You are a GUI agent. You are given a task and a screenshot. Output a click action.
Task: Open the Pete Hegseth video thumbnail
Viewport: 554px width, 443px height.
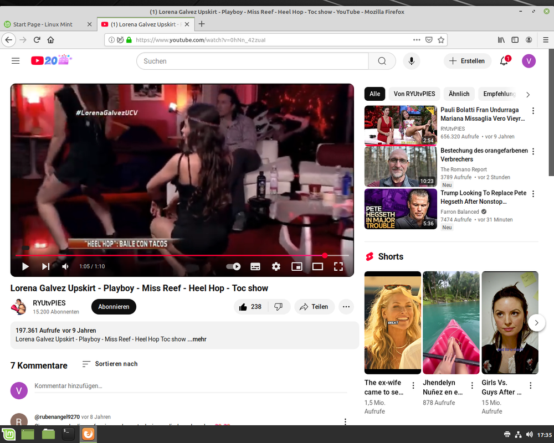coord(401,209)
